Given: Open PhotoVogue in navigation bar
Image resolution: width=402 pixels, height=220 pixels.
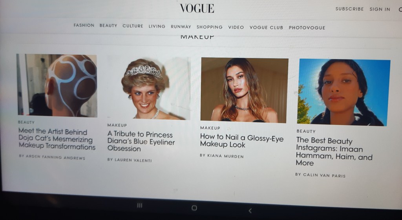Looking at the screenshot, I should (307, 27).
